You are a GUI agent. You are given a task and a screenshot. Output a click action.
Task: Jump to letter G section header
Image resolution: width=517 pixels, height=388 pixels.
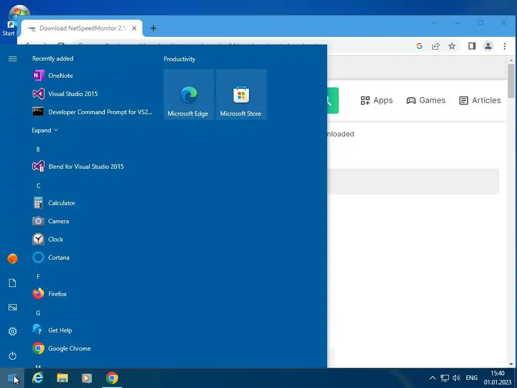click(38, 313)
